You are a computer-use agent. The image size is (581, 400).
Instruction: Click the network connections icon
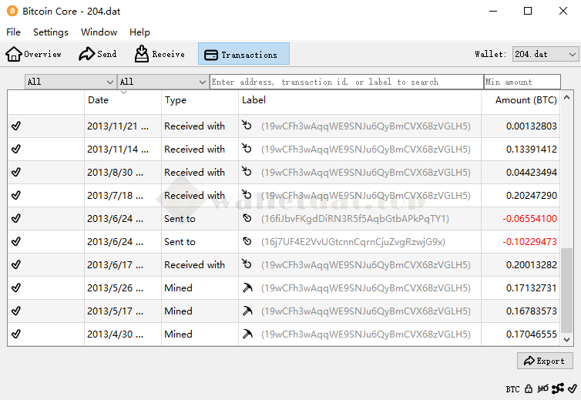pyautogui.click(x=558, y=388)
